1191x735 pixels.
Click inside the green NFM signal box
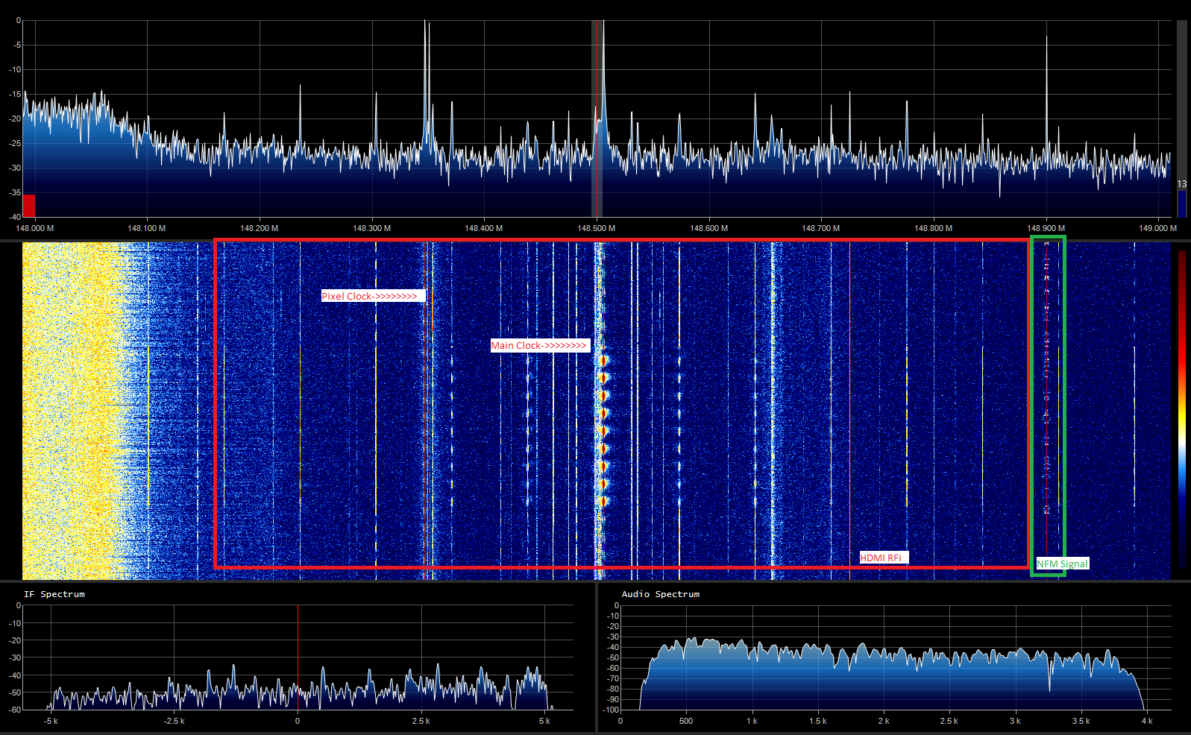[1048, 403]
